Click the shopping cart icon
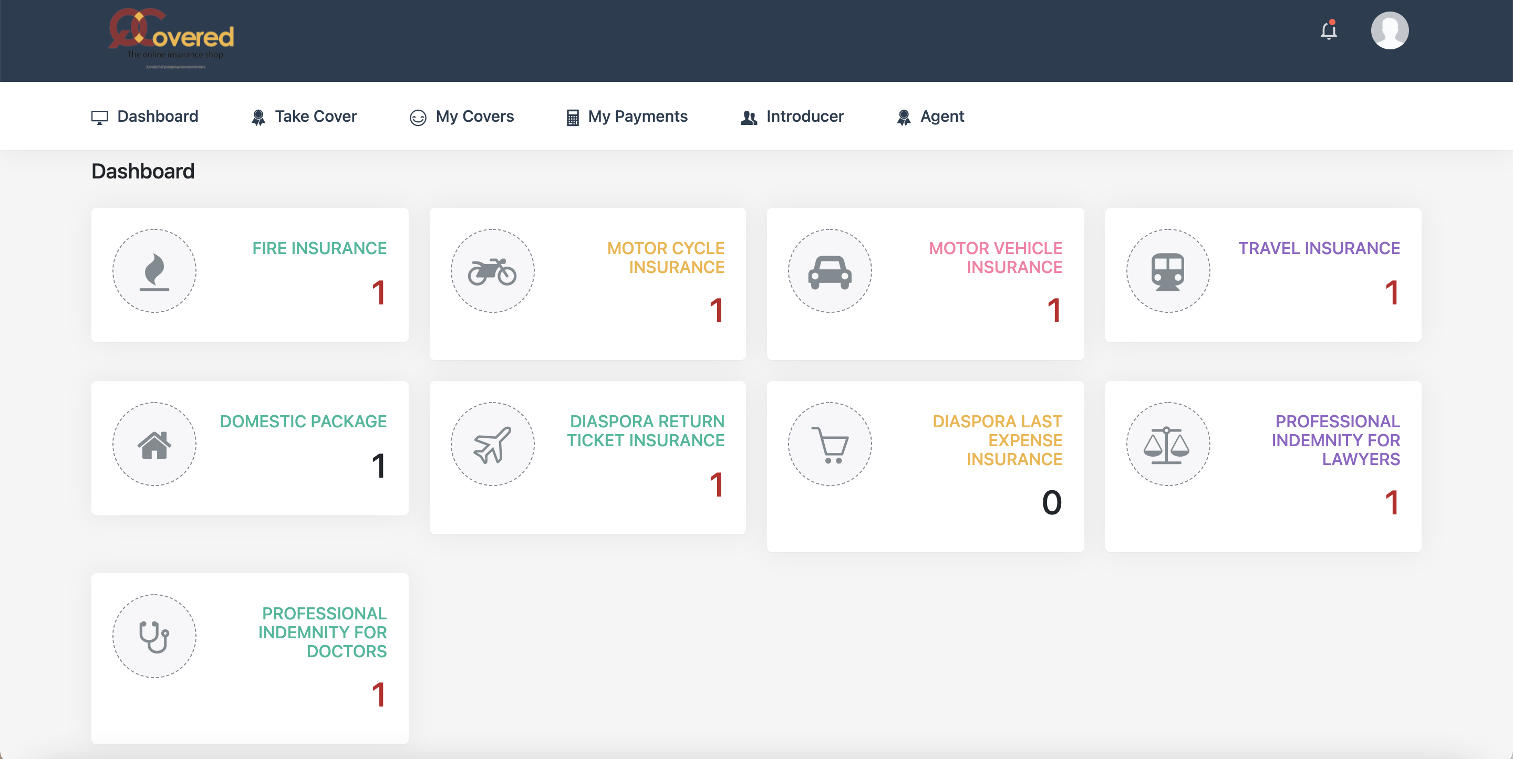This screenshot has height=759, width=1513. [x=830, y=445]
